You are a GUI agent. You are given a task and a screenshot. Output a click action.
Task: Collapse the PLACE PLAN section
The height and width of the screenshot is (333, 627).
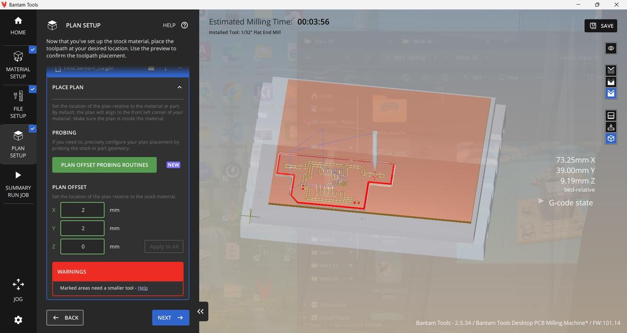[x=179, y=87]
